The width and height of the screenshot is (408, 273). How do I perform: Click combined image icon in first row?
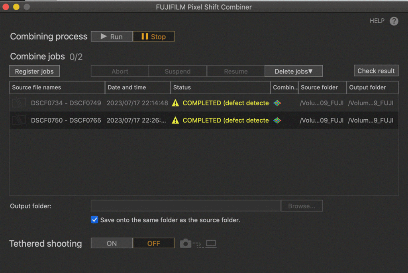277,103
